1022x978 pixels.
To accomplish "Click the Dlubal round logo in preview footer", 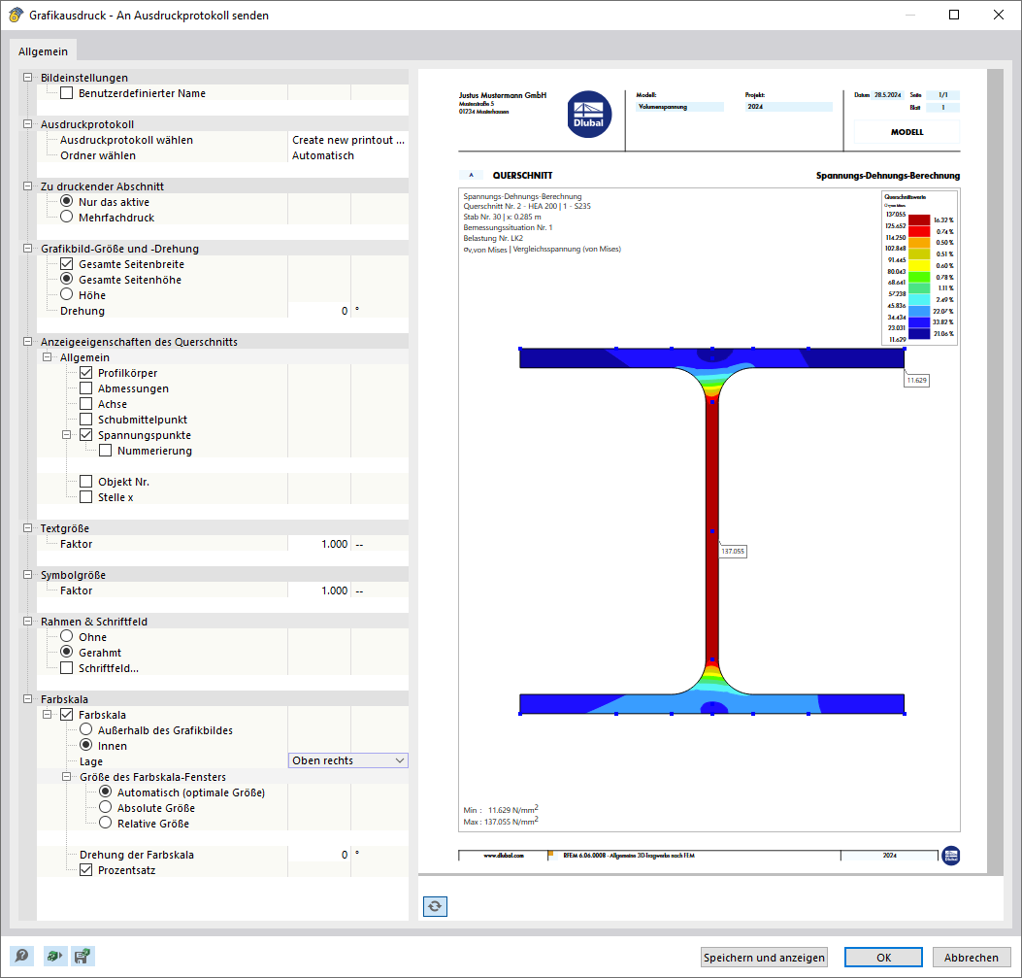I will tap(951, 855).
